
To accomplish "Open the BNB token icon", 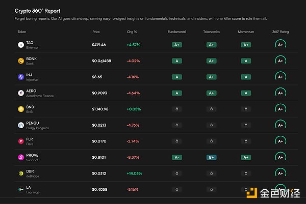I will [x=21, y=109].
